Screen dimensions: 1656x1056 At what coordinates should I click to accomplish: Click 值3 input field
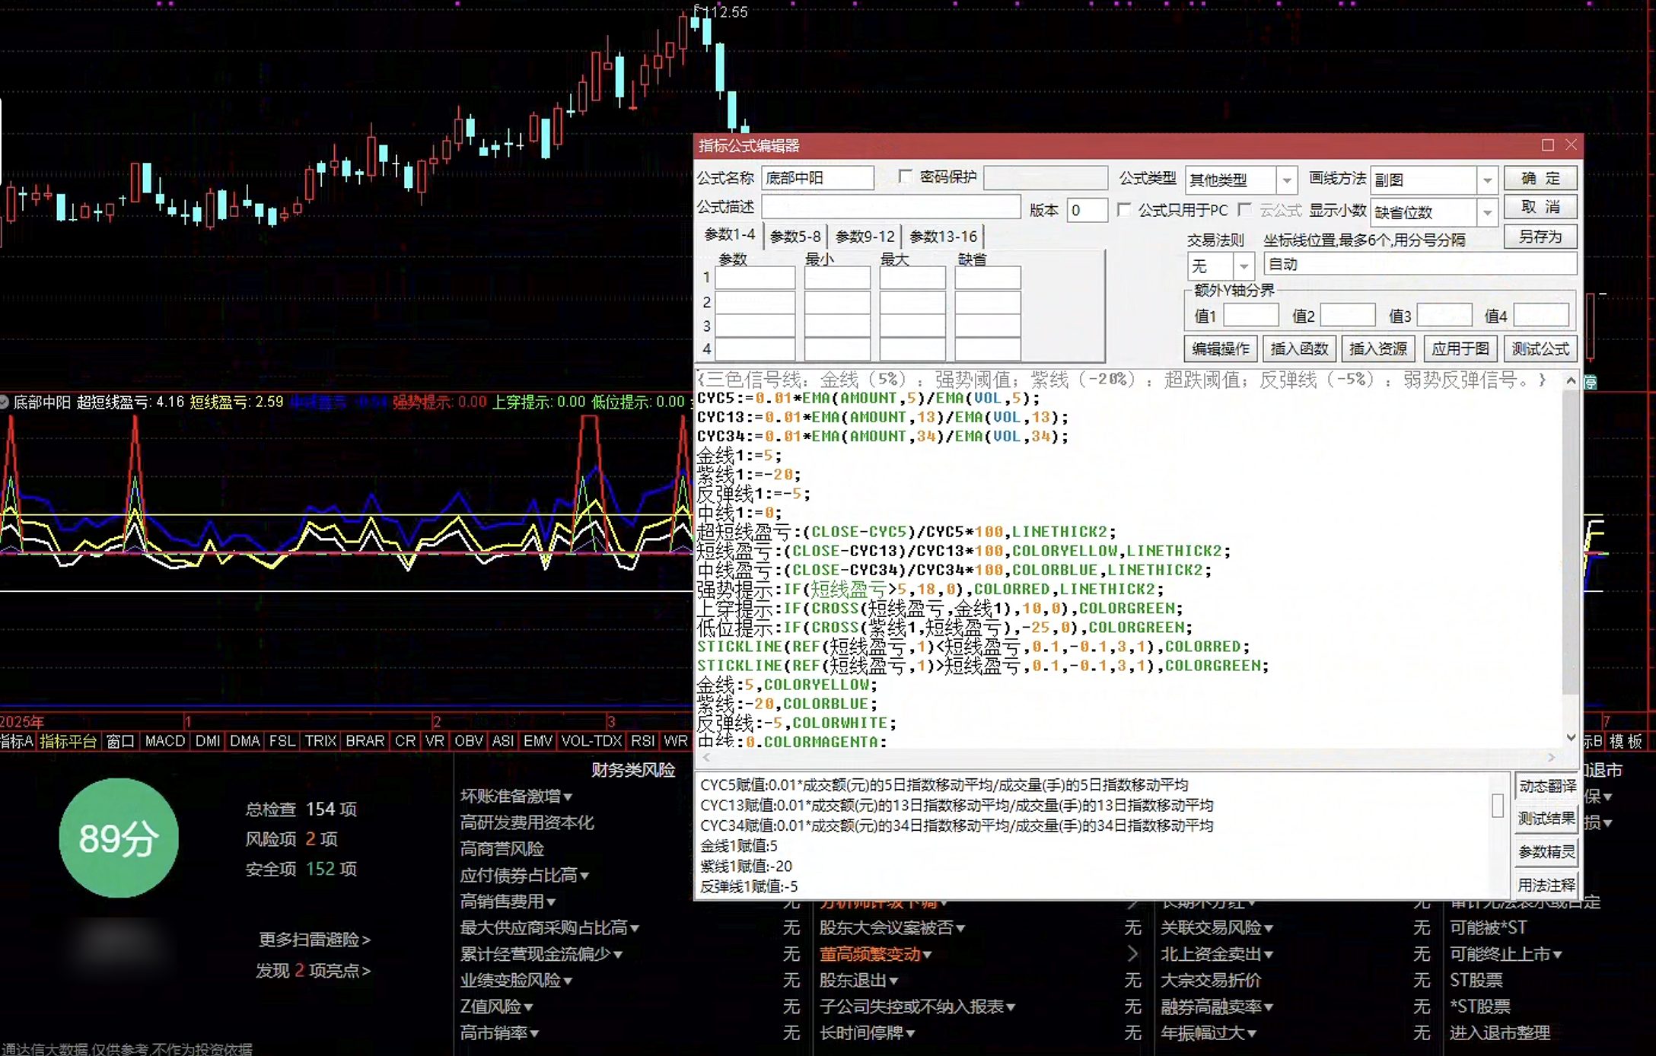[1444, 316]
